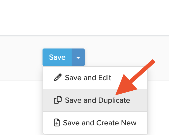
Task: Click the "Save and Create New" text
Action: click(x=100, y=123)
